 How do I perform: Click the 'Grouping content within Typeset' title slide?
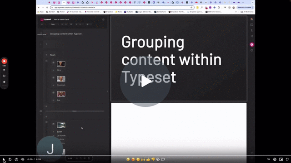pyautogui.click(x=179, y=58)
